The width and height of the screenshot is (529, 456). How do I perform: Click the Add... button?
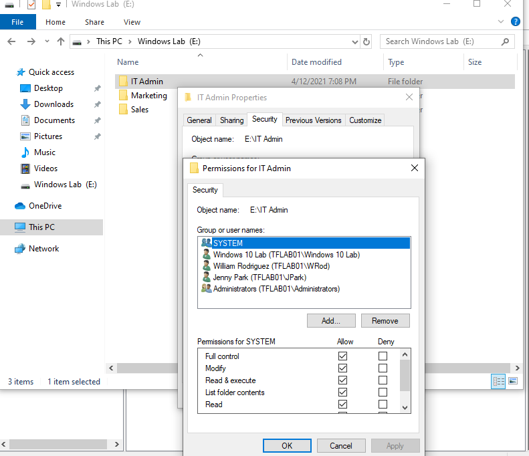tap(331, 321)
